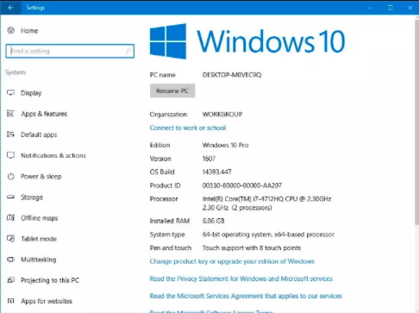Click the WORKGROUP organization value
This screenshot has width=419, height=313.
pos(222,115)
